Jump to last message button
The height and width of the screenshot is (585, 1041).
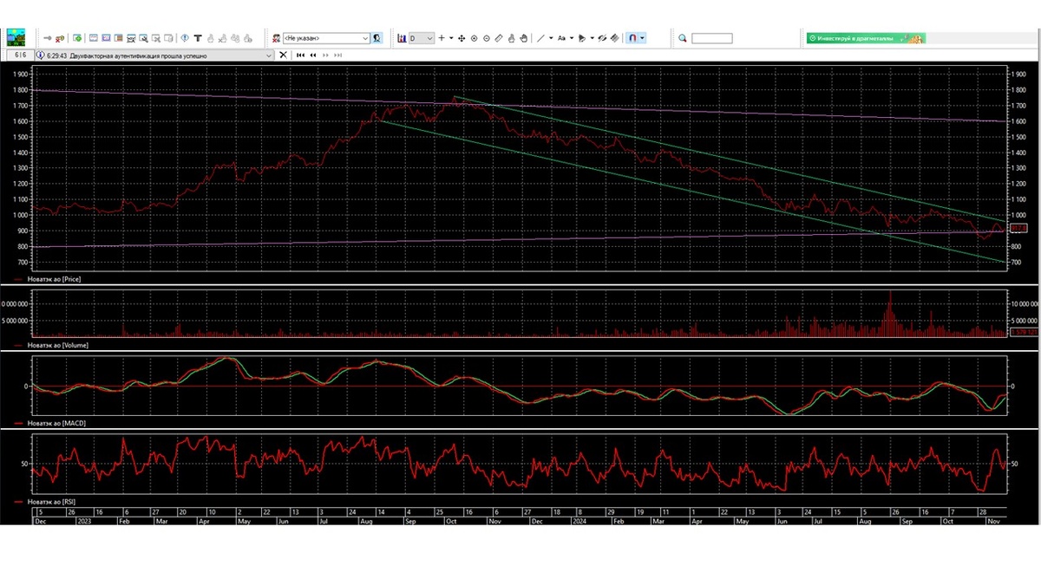click(337, 55)
